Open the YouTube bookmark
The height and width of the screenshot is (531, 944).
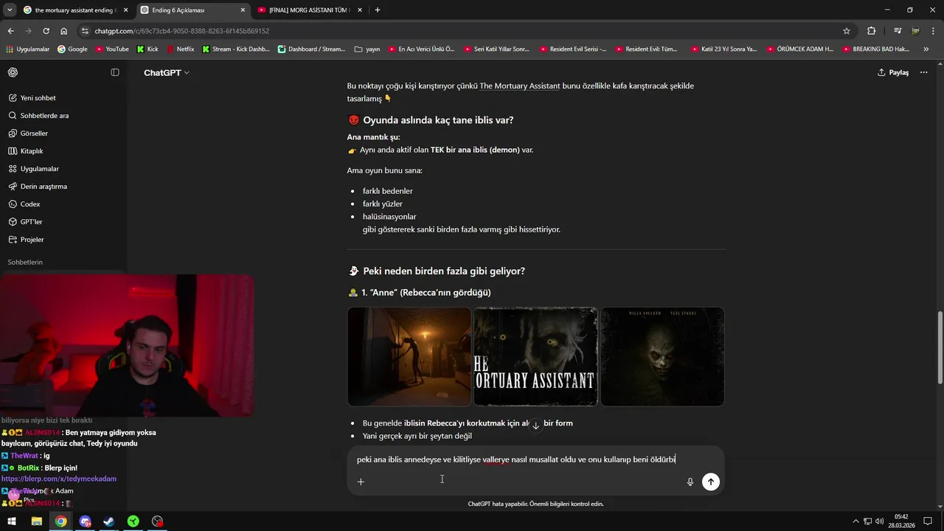[x=111, y=49]
